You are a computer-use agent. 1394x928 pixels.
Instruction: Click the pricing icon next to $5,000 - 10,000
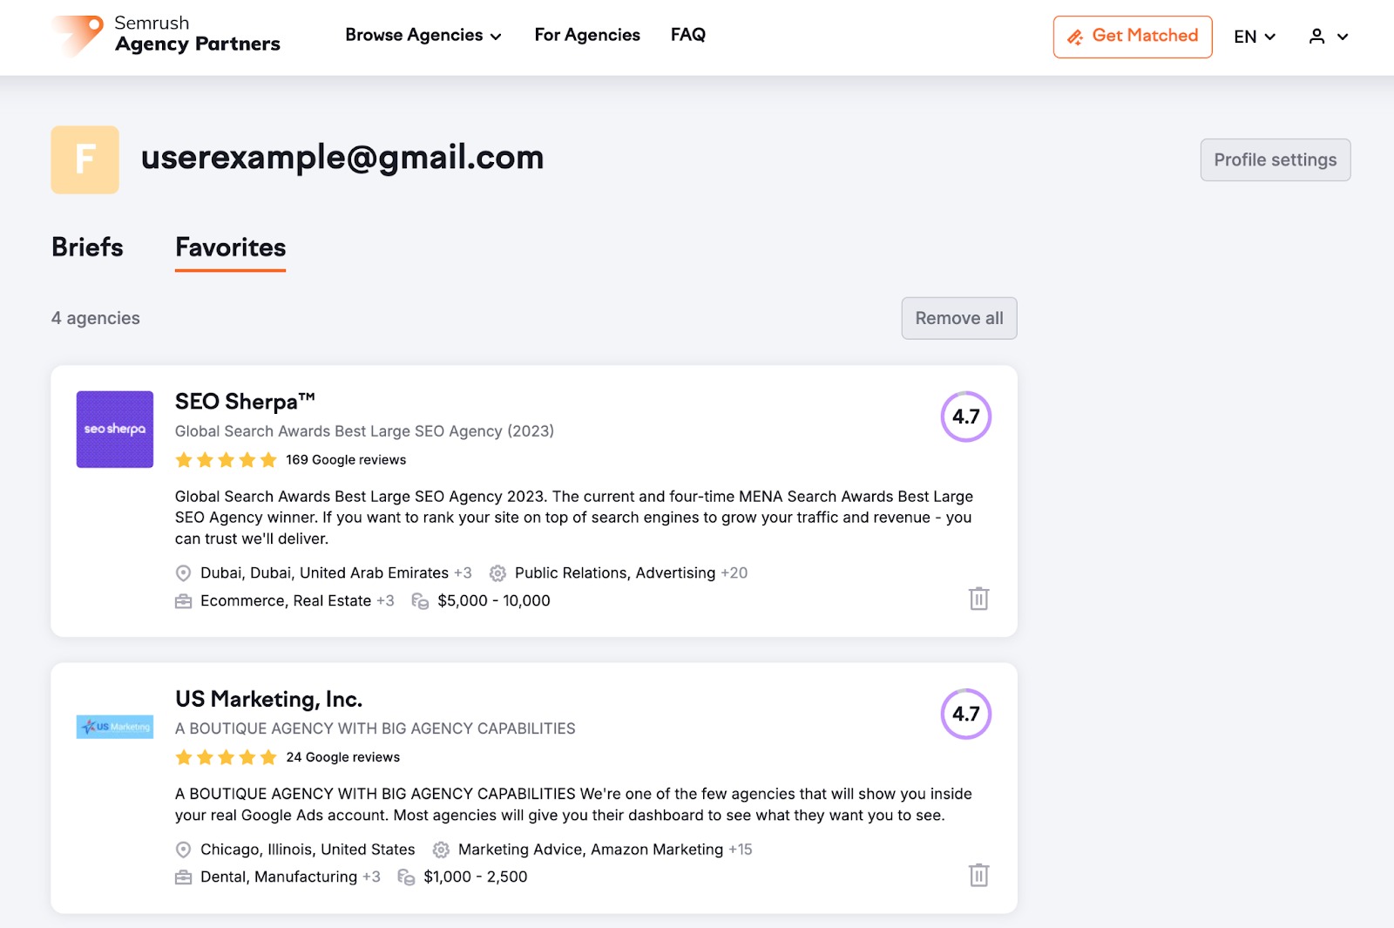tap(419, 600)
